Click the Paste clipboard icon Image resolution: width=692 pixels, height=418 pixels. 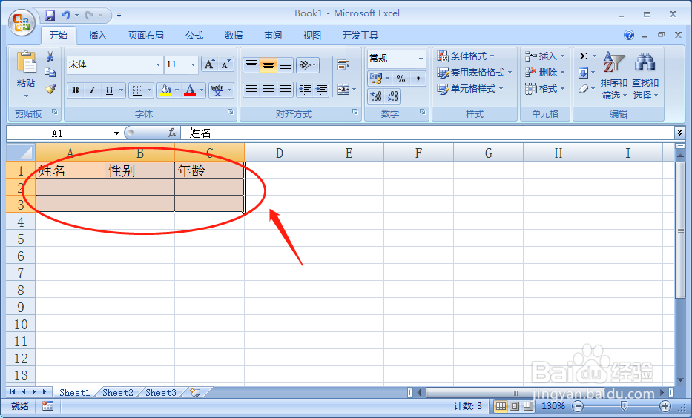click(x=26, y=62)
